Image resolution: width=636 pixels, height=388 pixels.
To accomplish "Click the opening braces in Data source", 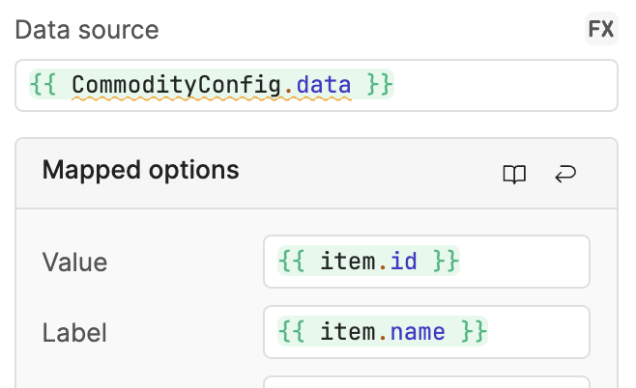I will click(43, 85).
